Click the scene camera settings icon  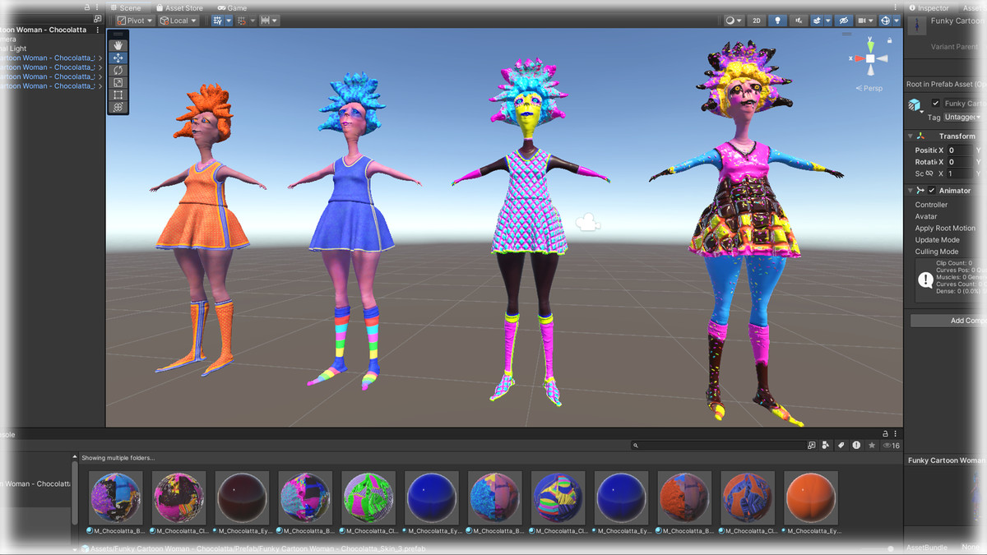[x=863, y=21]
